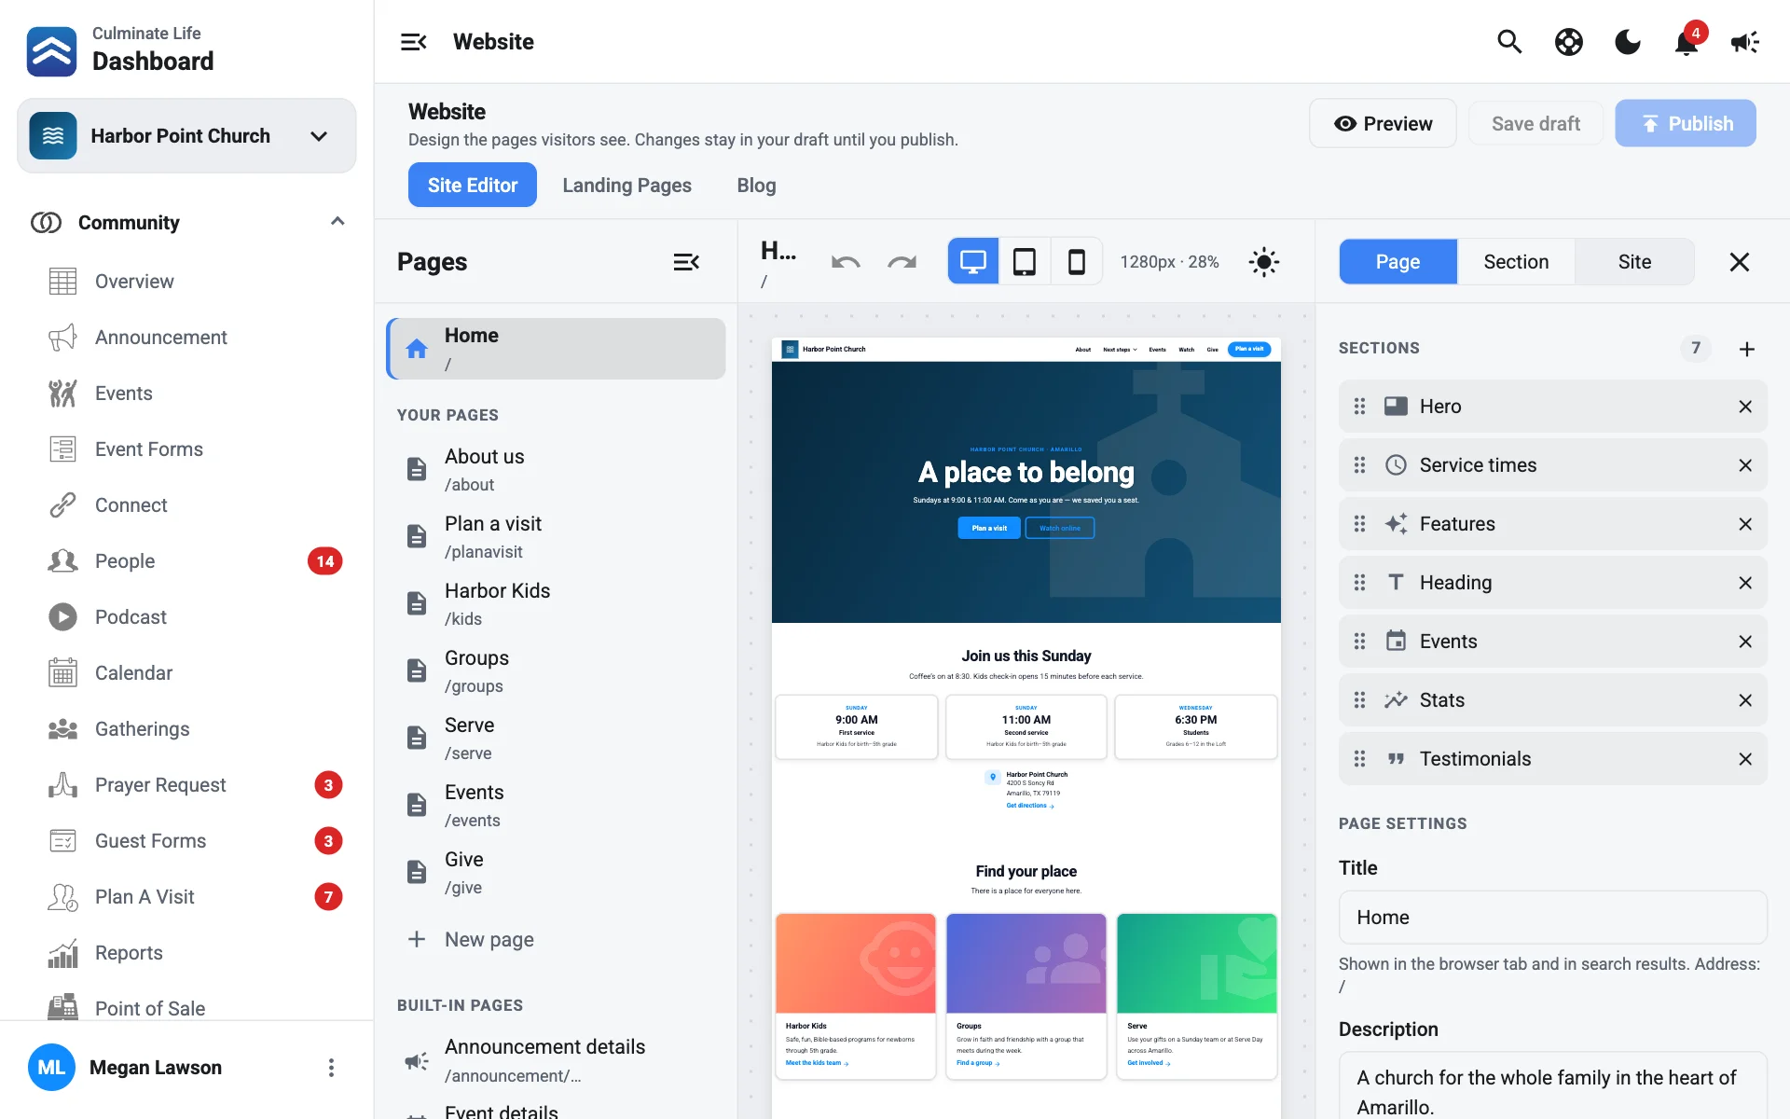
Task: Select the Section tab in inspector
Action: (1516, 262)
